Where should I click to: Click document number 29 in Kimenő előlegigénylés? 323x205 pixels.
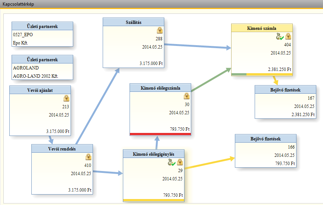click(180, 171)
